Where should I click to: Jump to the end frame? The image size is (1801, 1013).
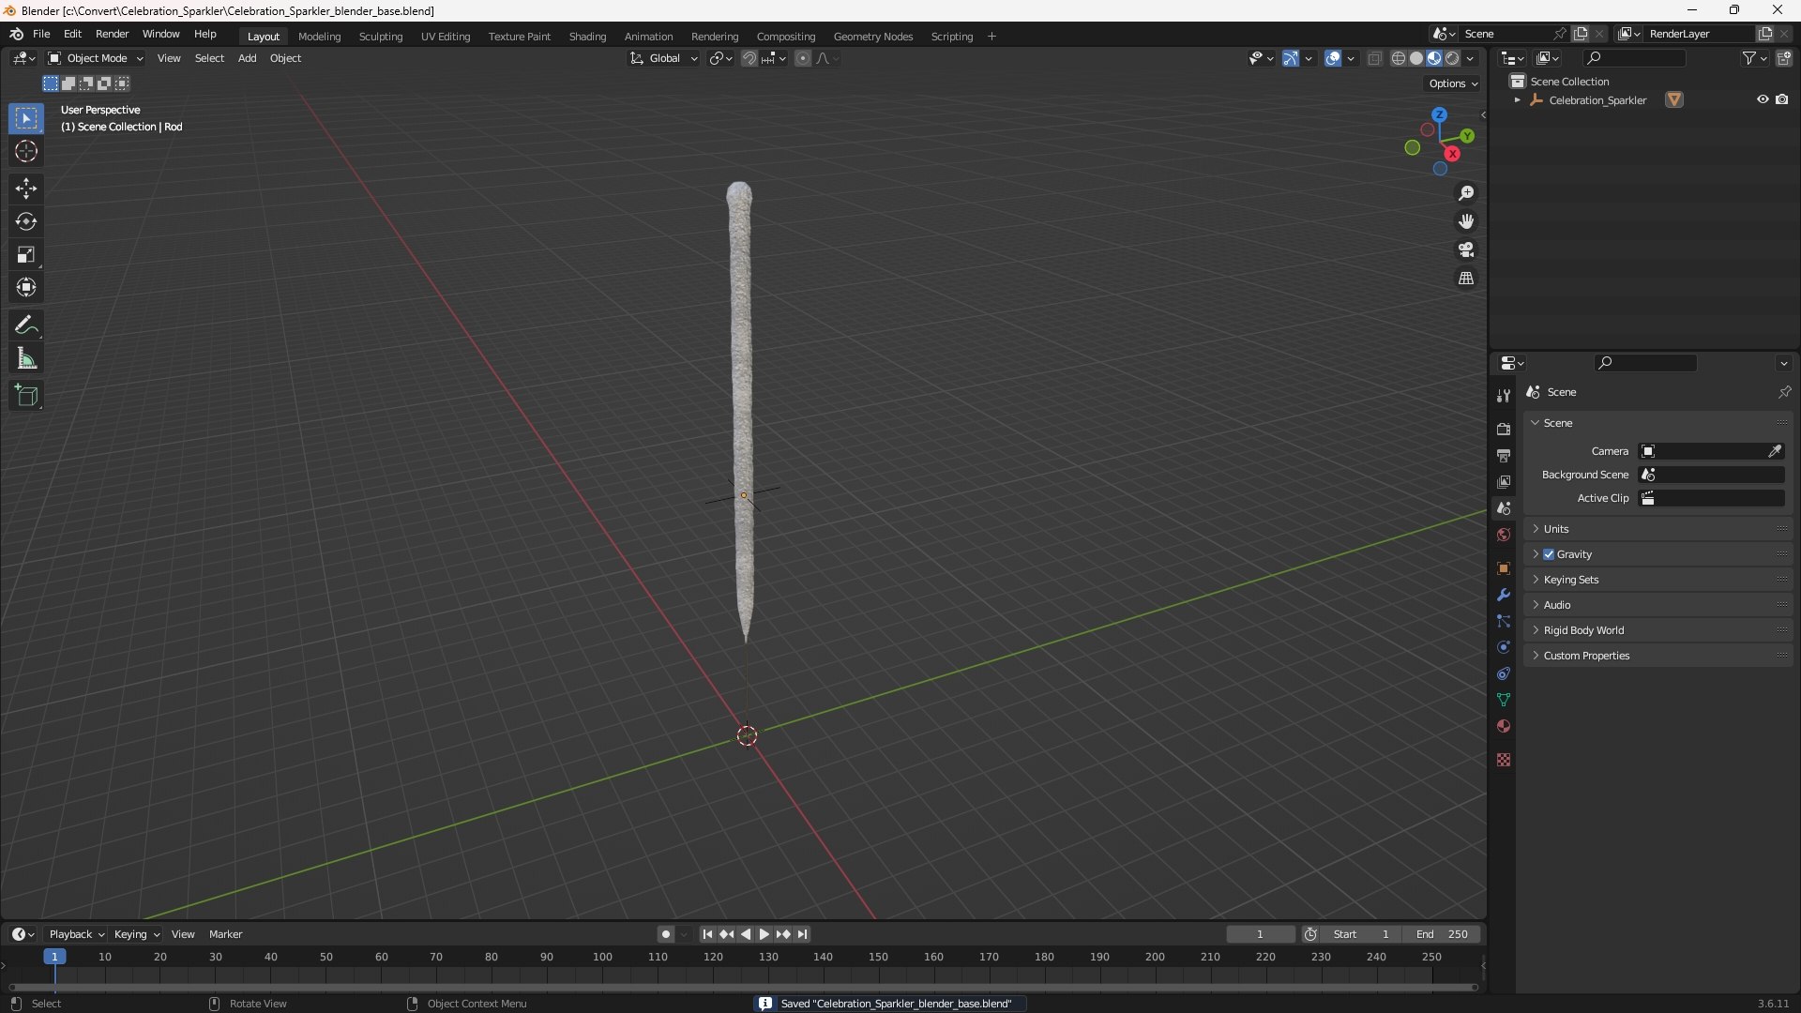click(x=802, y=934)
